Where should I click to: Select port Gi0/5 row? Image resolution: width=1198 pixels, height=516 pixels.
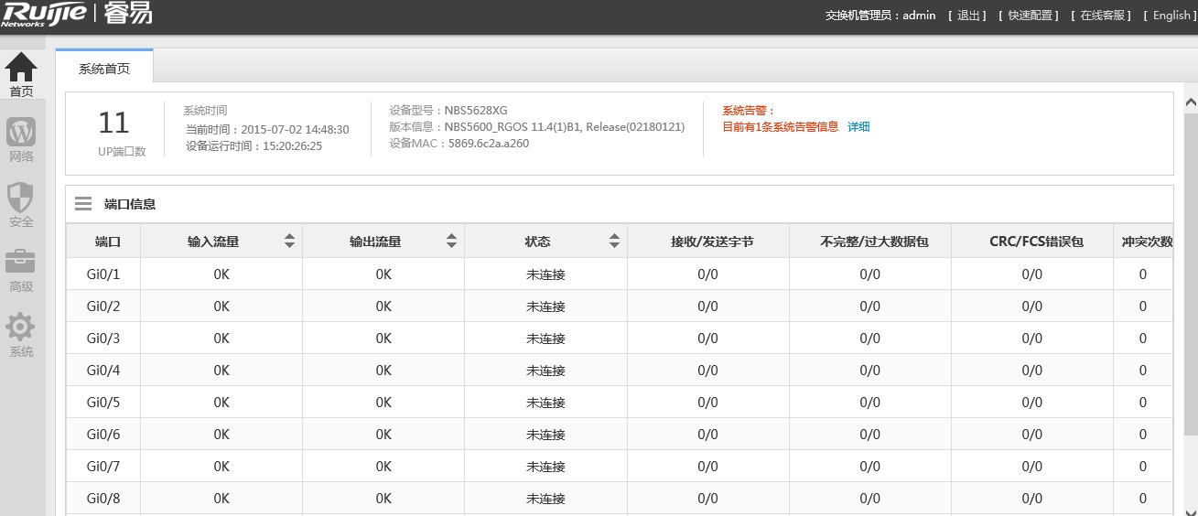620,403
